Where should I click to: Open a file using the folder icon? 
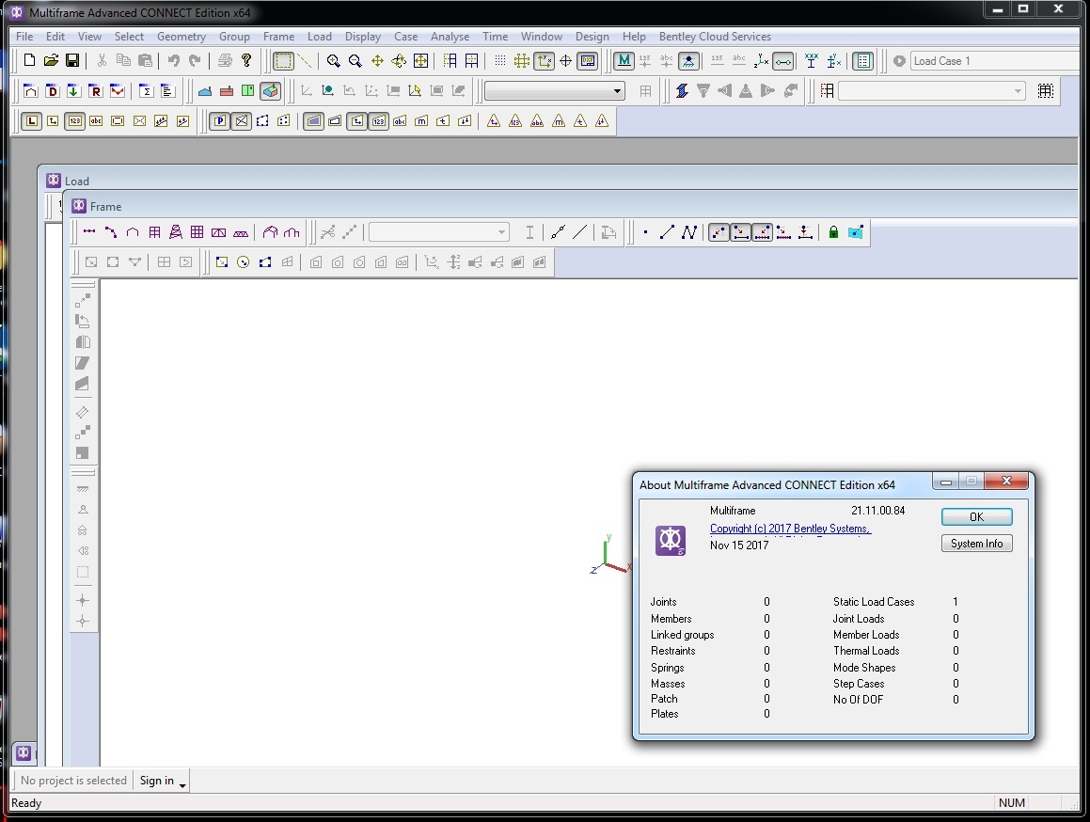[51, 60]
